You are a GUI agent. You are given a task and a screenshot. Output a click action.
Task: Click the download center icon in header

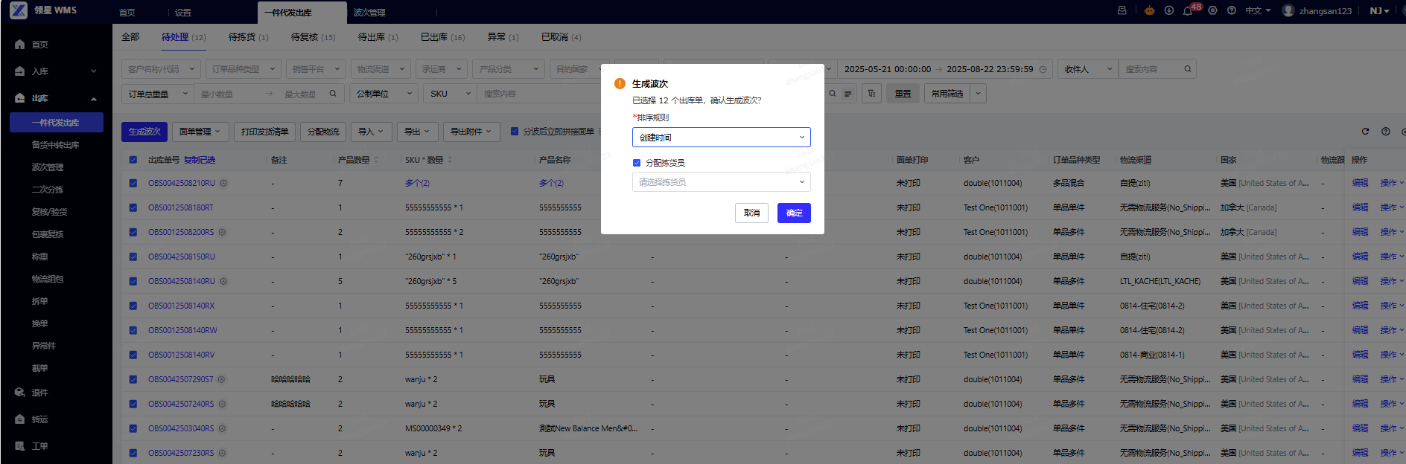coord(1168,10)
